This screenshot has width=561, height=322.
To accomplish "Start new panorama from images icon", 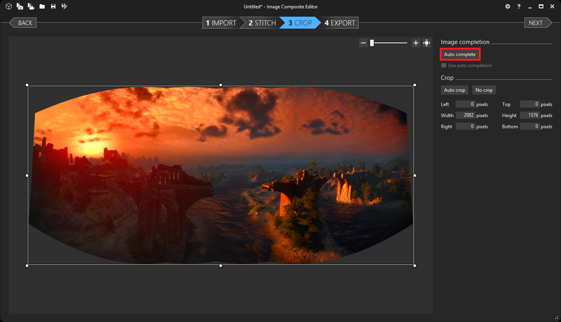I will [19, 6].
